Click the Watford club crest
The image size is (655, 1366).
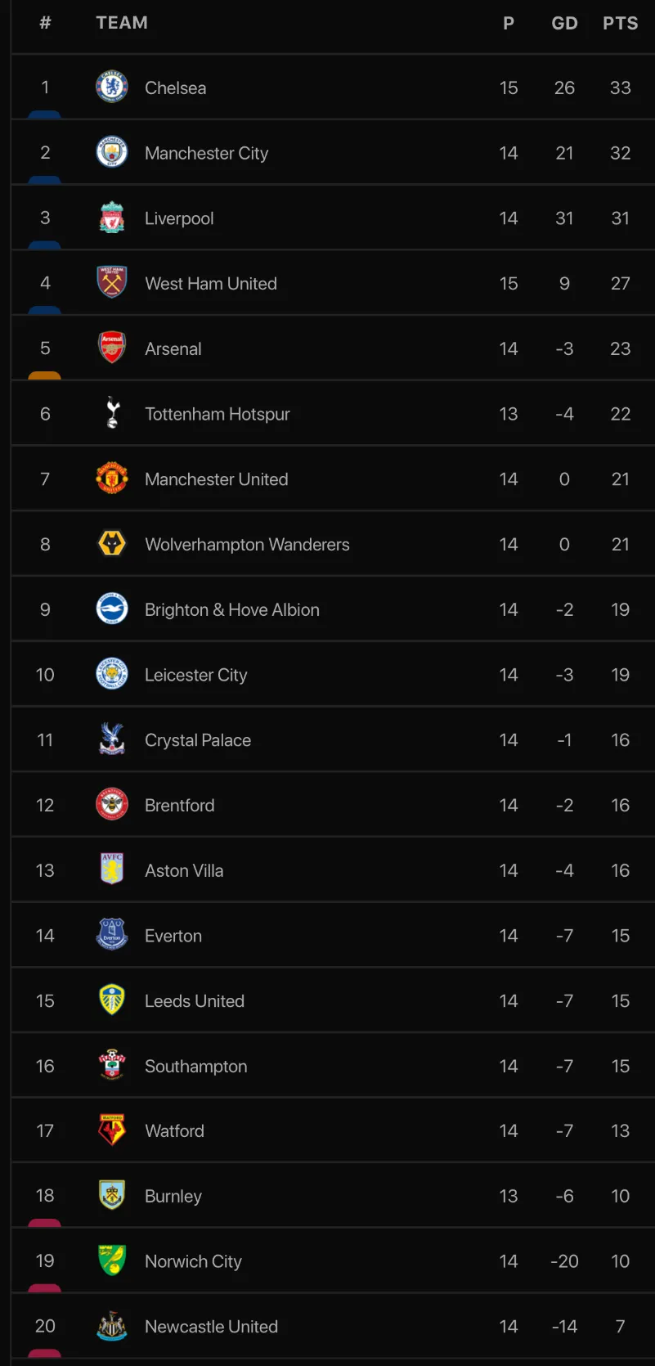pyautogui.click(x=112, y=1130)
